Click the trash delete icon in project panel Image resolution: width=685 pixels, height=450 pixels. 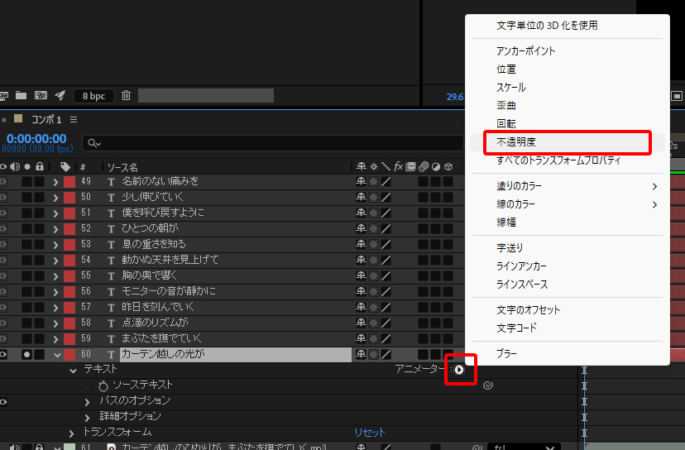[x=126, y=96]
